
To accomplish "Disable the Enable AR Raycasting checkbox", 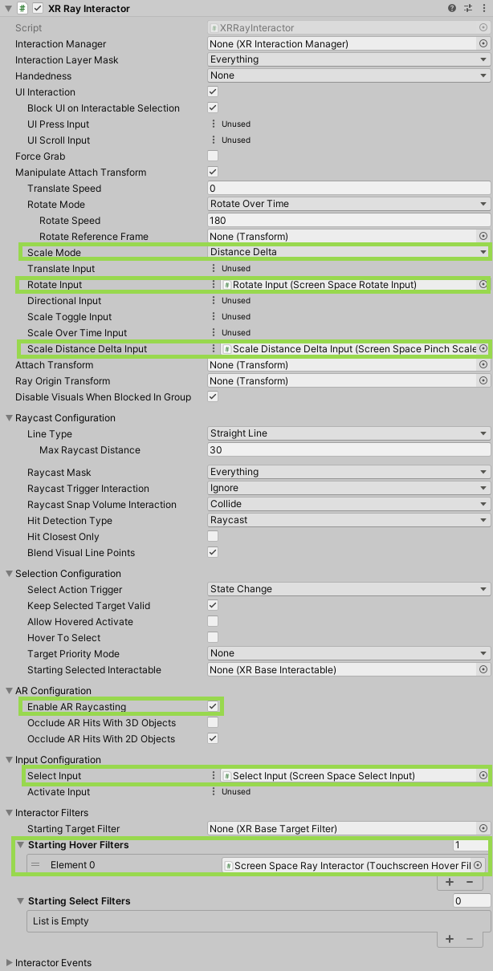I will pos(213,707).
